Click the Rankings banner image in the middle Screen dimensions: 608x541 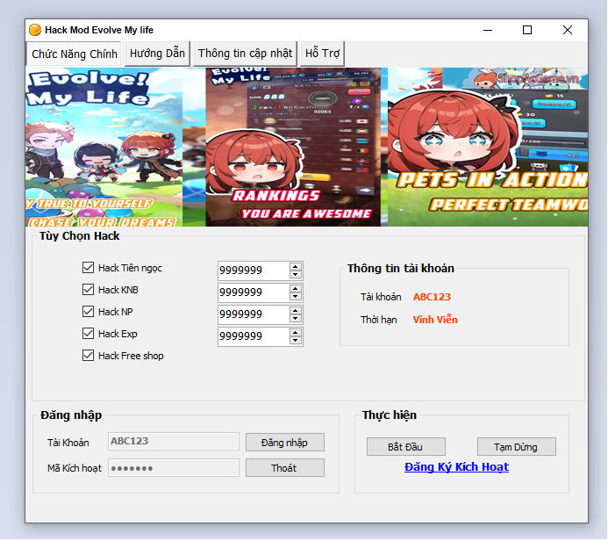[293, 147]
